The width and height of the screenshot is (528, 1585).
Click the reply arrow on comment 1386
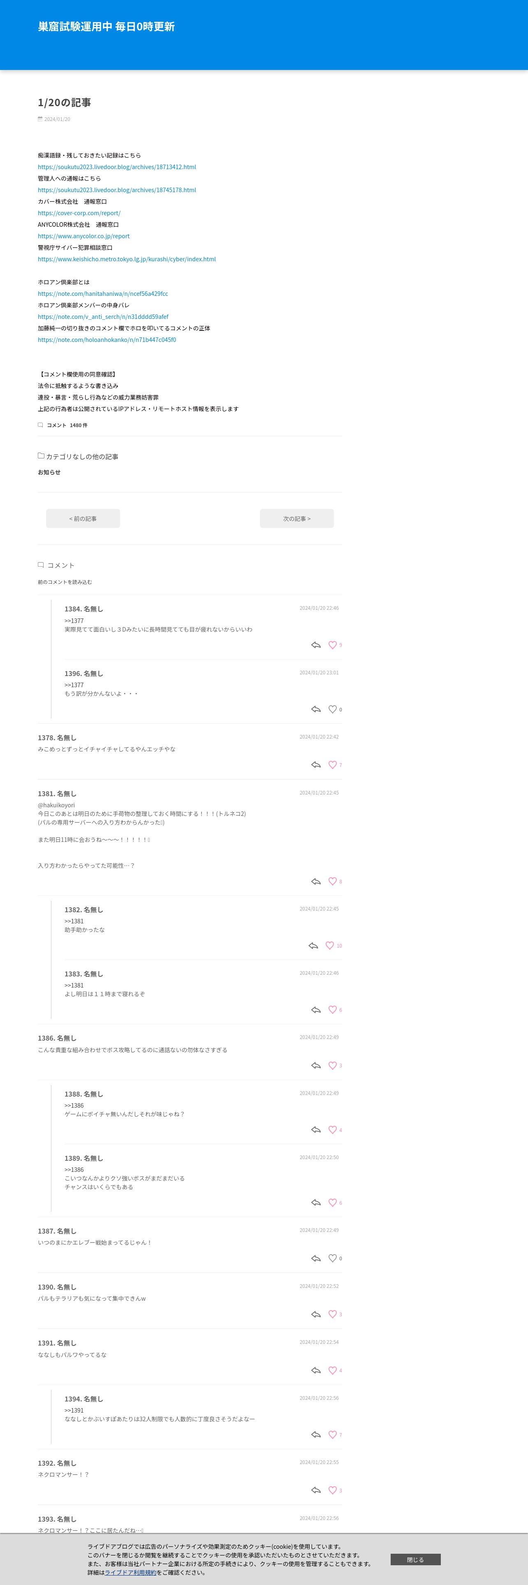(x=316, y=1065)
